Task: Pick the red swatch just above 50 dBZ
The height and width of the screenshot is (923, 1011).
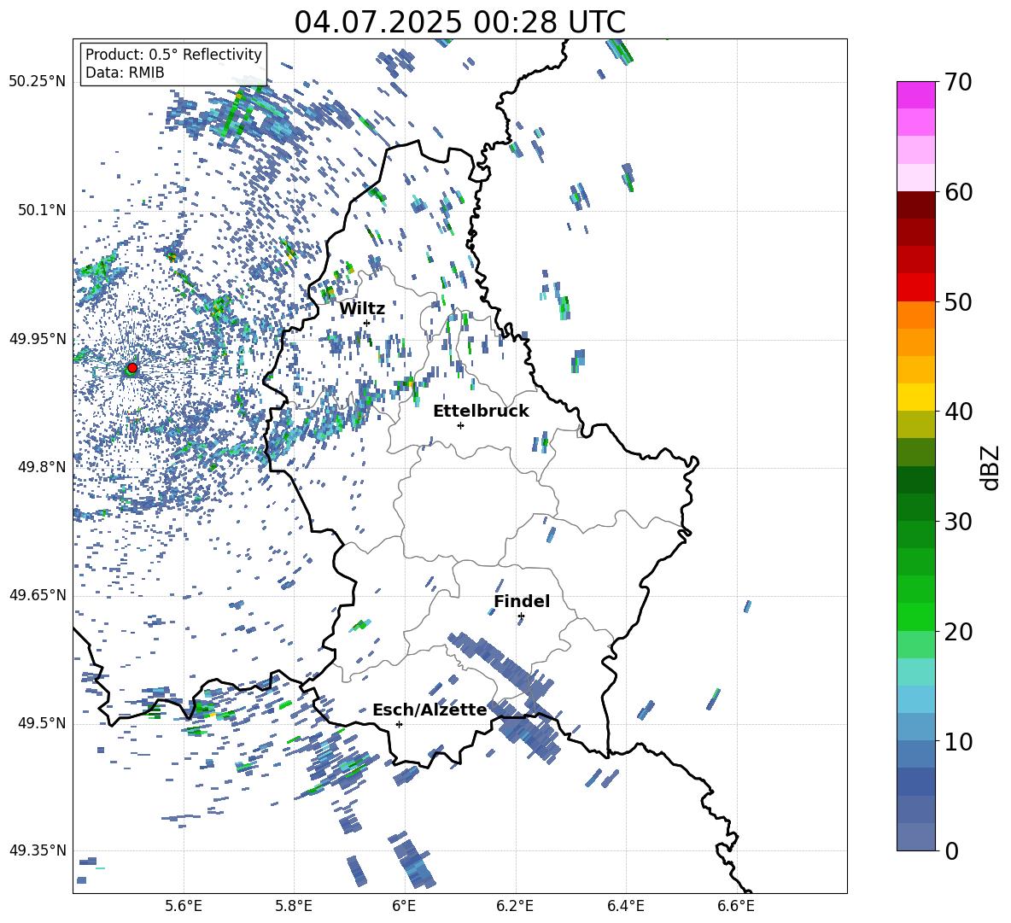Action: coord(916,288)
